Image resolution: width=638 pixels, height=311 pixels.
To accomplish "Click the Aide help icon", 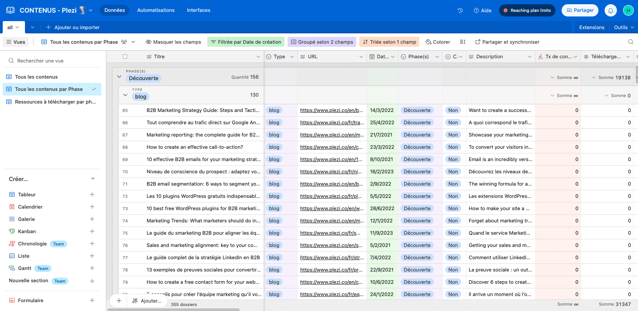I will pyautogui.click(x=483, y=10).
